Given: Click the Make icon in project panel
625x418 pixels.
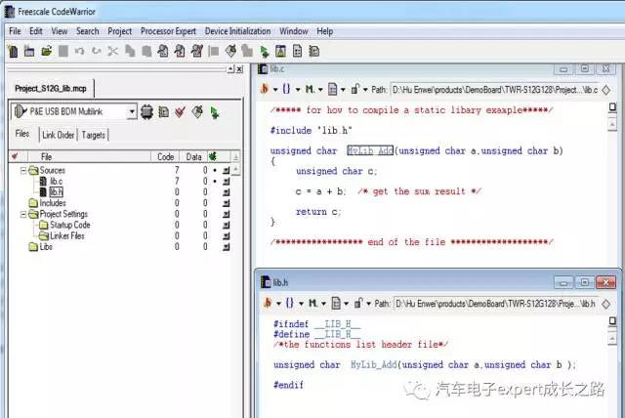Looking at the screenshot, I should click(x=196, y=112).
